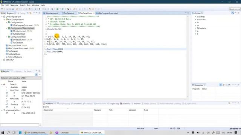The height and width of the screenshot is (135, 241).
Task: Collapse Configuration10Var (default) node
Action: (7, 28)
